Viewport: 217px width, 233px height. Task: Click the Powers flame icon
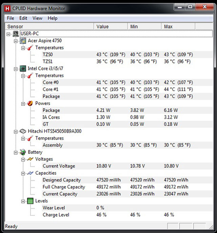point(30,103)
